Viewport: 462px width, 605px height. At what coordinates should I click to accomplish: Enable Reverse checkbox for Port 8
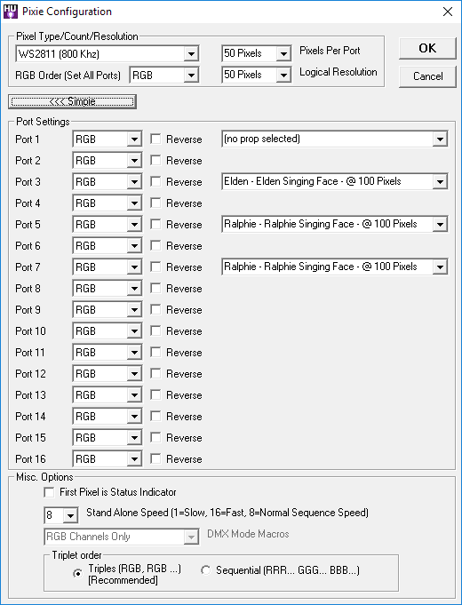(155, 288)
